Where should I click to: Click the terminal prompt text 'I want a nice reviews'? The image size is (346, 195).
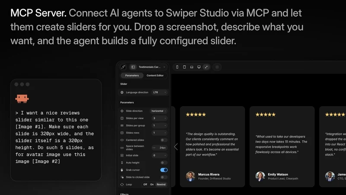tap(50, 113)
